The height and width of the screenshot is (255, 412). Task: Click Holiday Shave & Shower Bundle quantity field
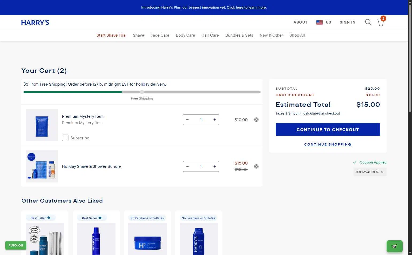click(x=201, y=166)
